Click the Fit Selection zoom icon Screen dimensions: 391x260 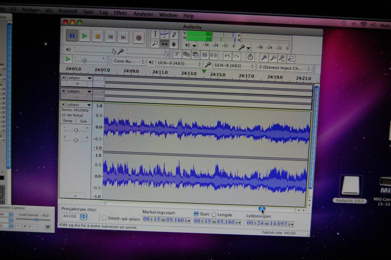click(282, 59)
